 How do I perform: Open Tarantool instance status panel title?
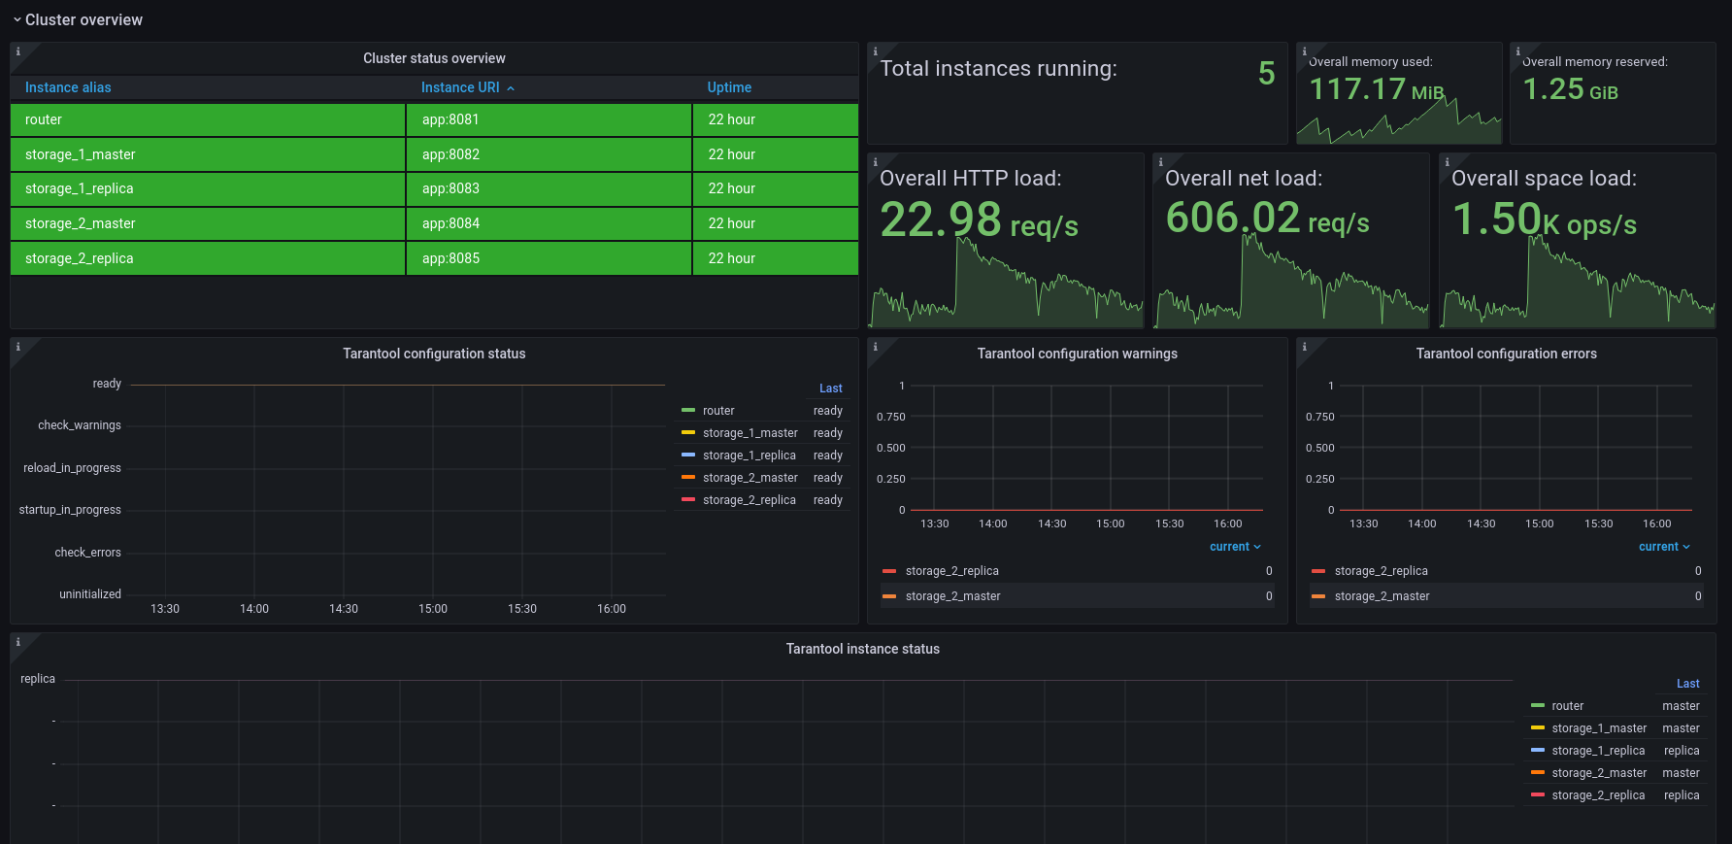863,649
